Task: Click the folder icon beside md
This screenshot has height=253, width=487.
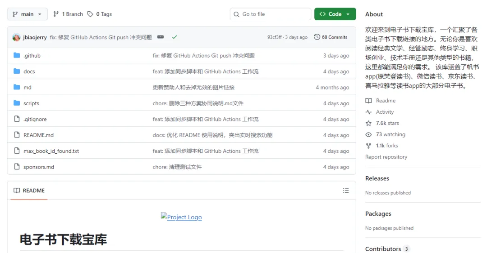Action: point(17,87)
